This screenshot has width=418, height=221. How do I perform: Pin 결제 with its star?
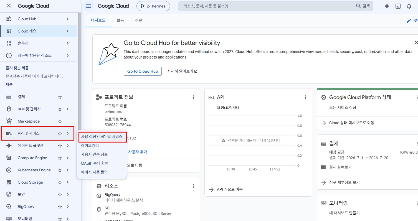(60, 97)
